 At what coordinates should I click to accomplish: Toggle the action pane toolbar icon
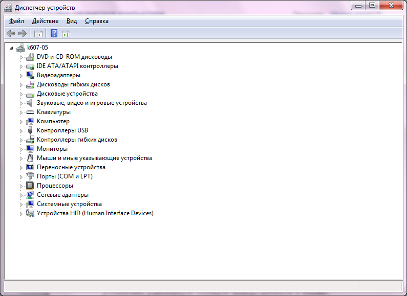(66, 34)
